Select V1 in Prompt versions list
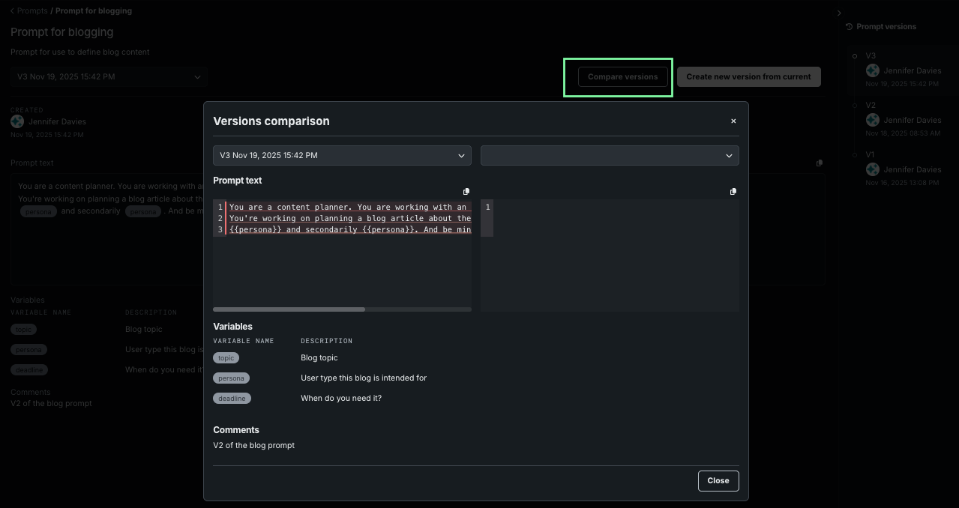Image resolution: width=959 pixels, height=508 pixels. tap(870, 154)
